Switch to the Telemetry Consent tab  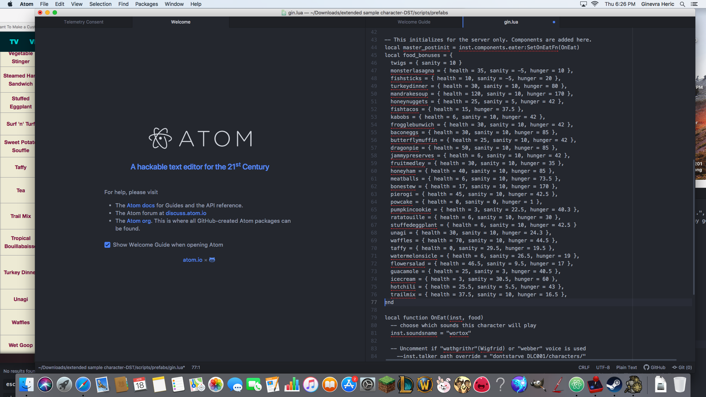click(83, 22)
